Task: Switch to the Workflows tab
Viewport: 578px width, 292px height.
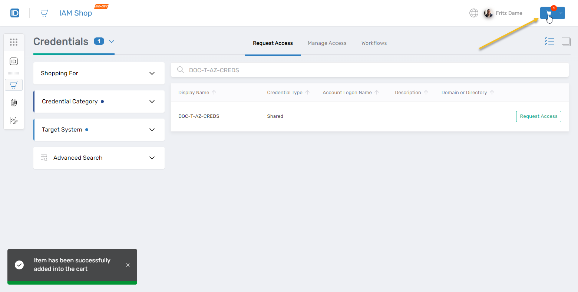Action: point(374,43)
